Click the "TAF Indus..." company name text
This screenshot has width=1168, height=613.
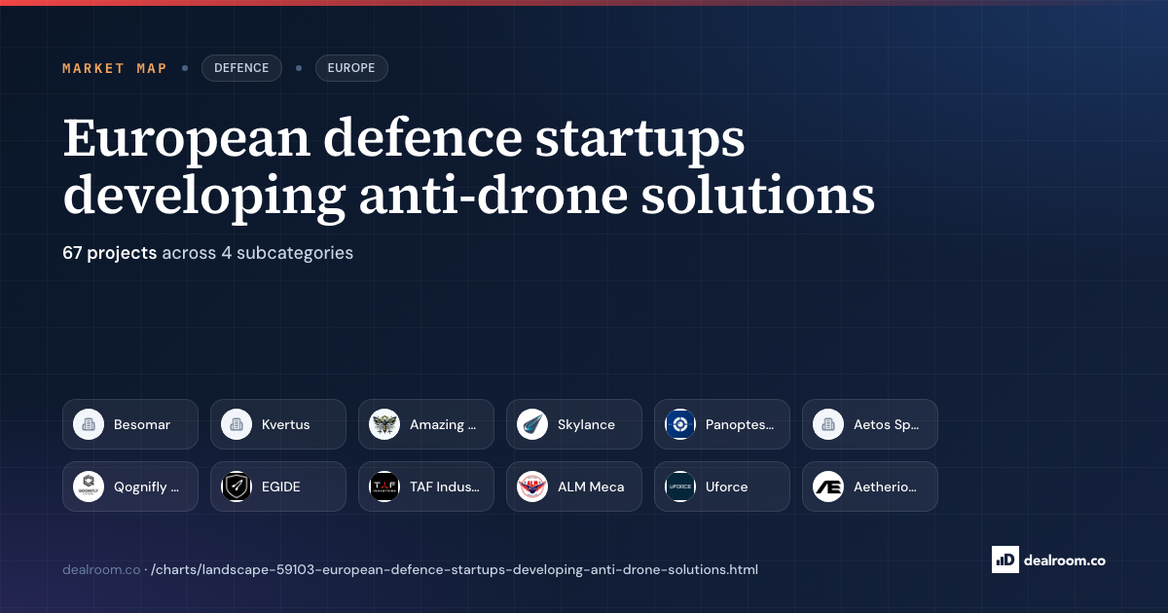click(445, 487)
